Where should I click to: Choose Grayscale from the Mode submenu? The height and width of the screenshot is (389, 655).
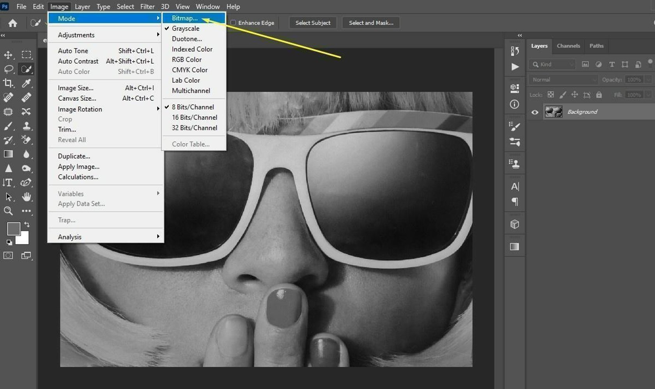[186, 28]
